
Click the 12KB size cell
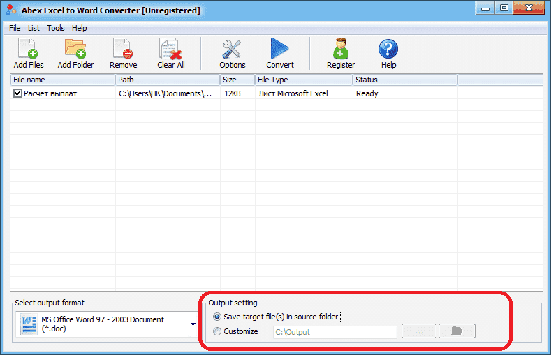233,93
